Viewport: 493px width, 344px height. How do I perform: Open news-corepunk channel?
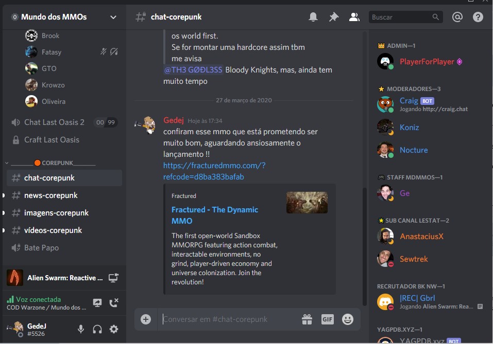[64, 195]
